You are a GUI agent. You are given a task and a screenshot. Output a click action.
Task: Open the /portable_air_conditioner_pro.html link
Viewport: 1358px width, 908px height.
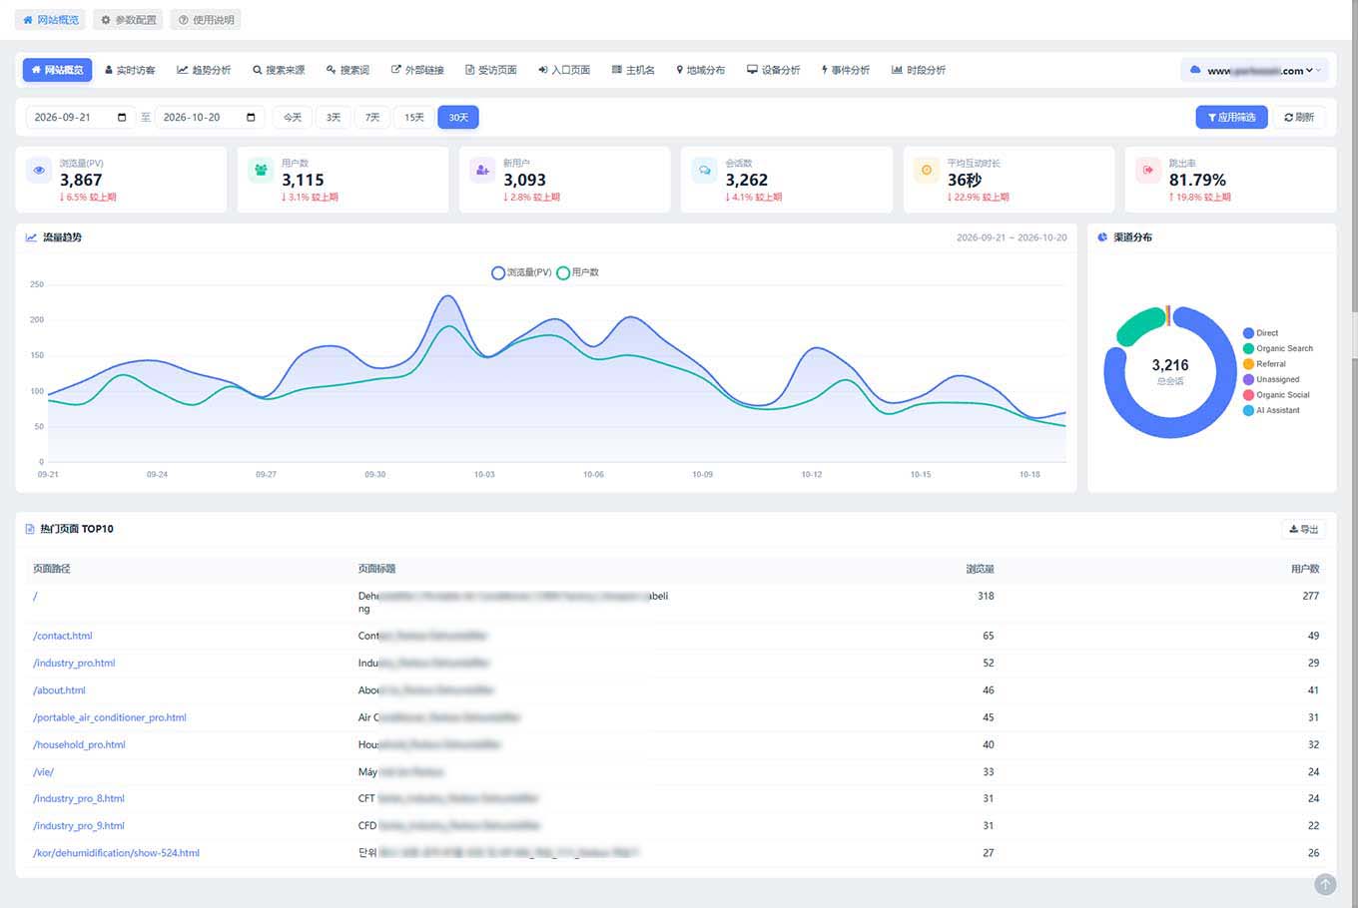coord(110,717)
